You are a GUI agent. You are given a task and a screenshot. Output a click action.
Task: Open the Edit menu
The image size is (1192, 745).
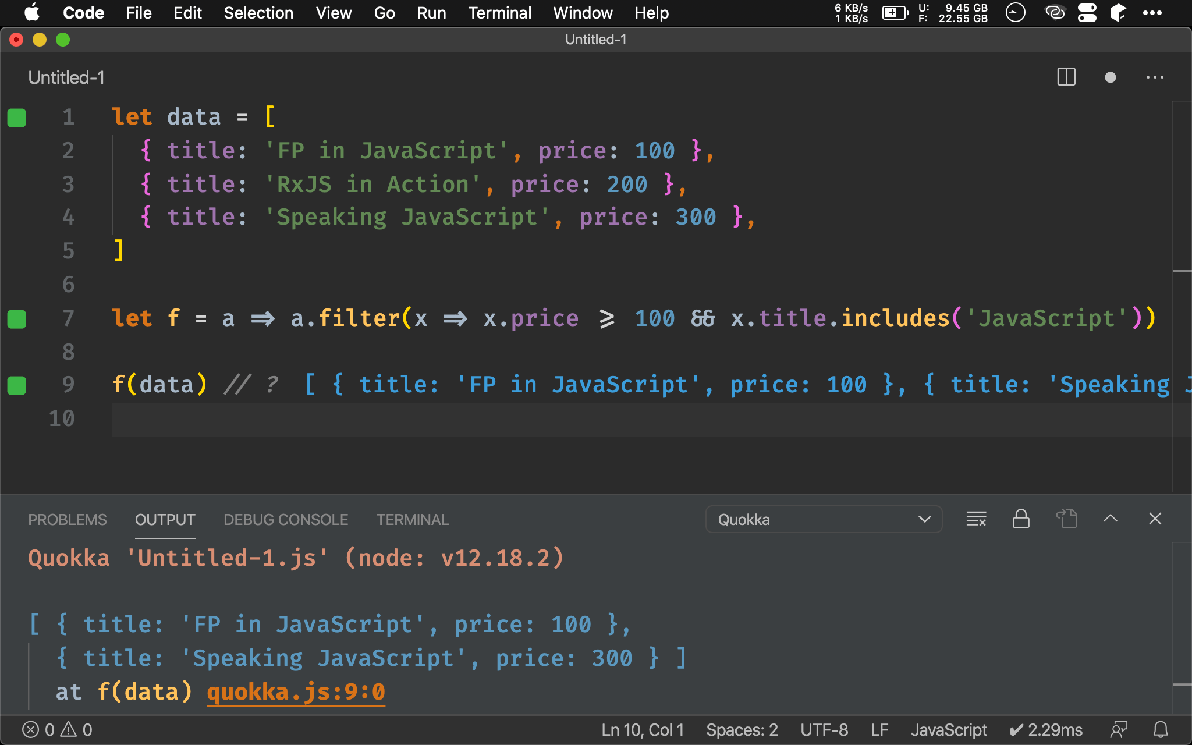[187, 13]
